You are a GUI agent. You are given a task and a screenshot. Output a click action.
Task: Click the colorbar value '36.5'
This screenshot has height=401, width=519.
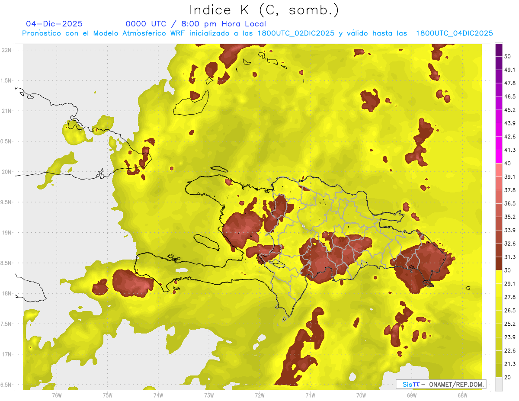tap(509, 203)
